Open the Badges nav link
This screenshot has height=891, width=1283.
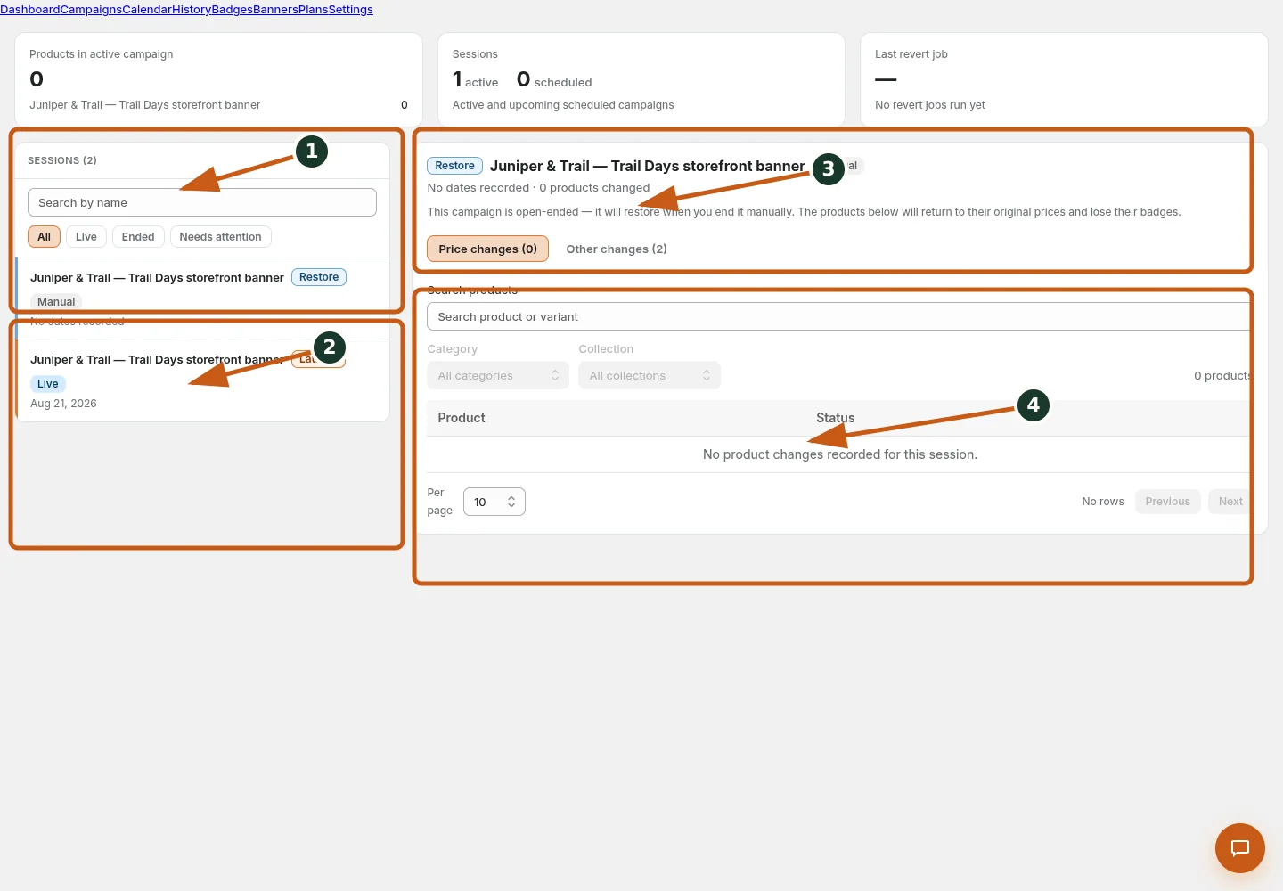pyautogui.click(x=233, y=10)
